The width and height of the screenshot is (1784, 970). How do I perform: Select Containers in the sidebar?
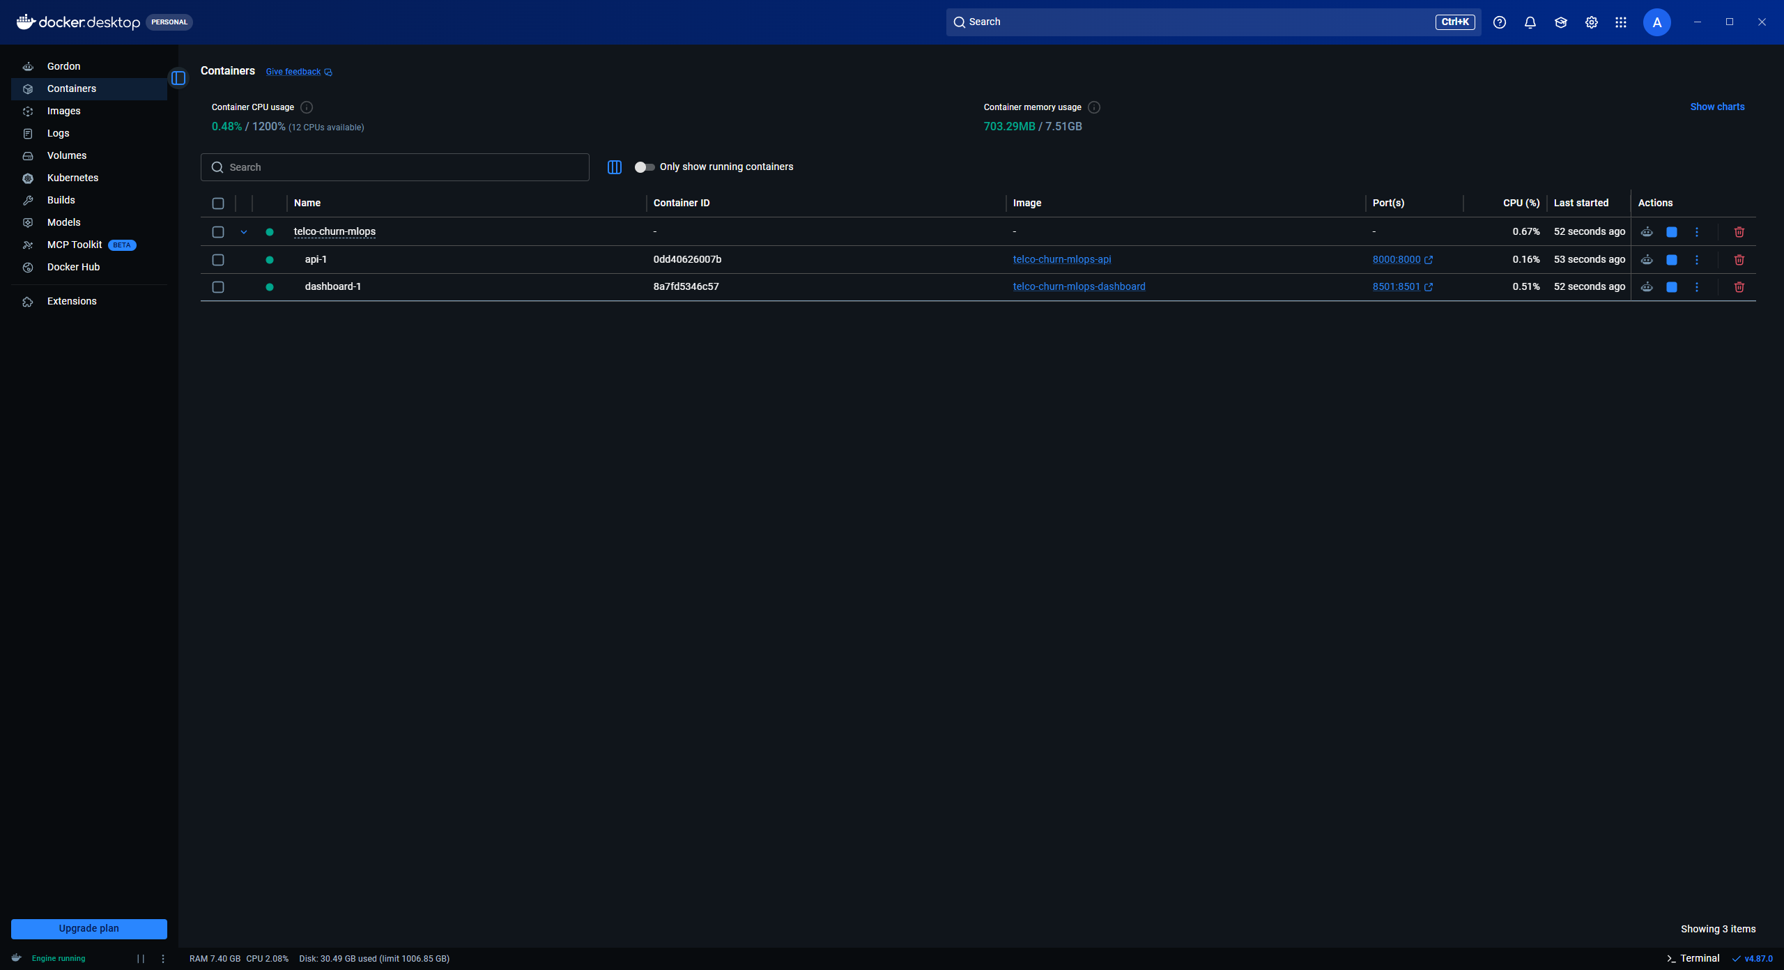coord(89,88)
